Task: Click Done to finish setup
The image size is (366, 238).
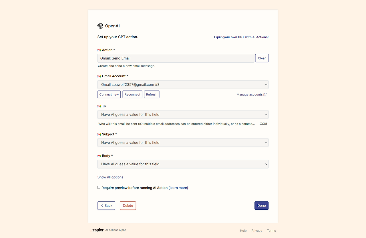Action: point(261,205)
